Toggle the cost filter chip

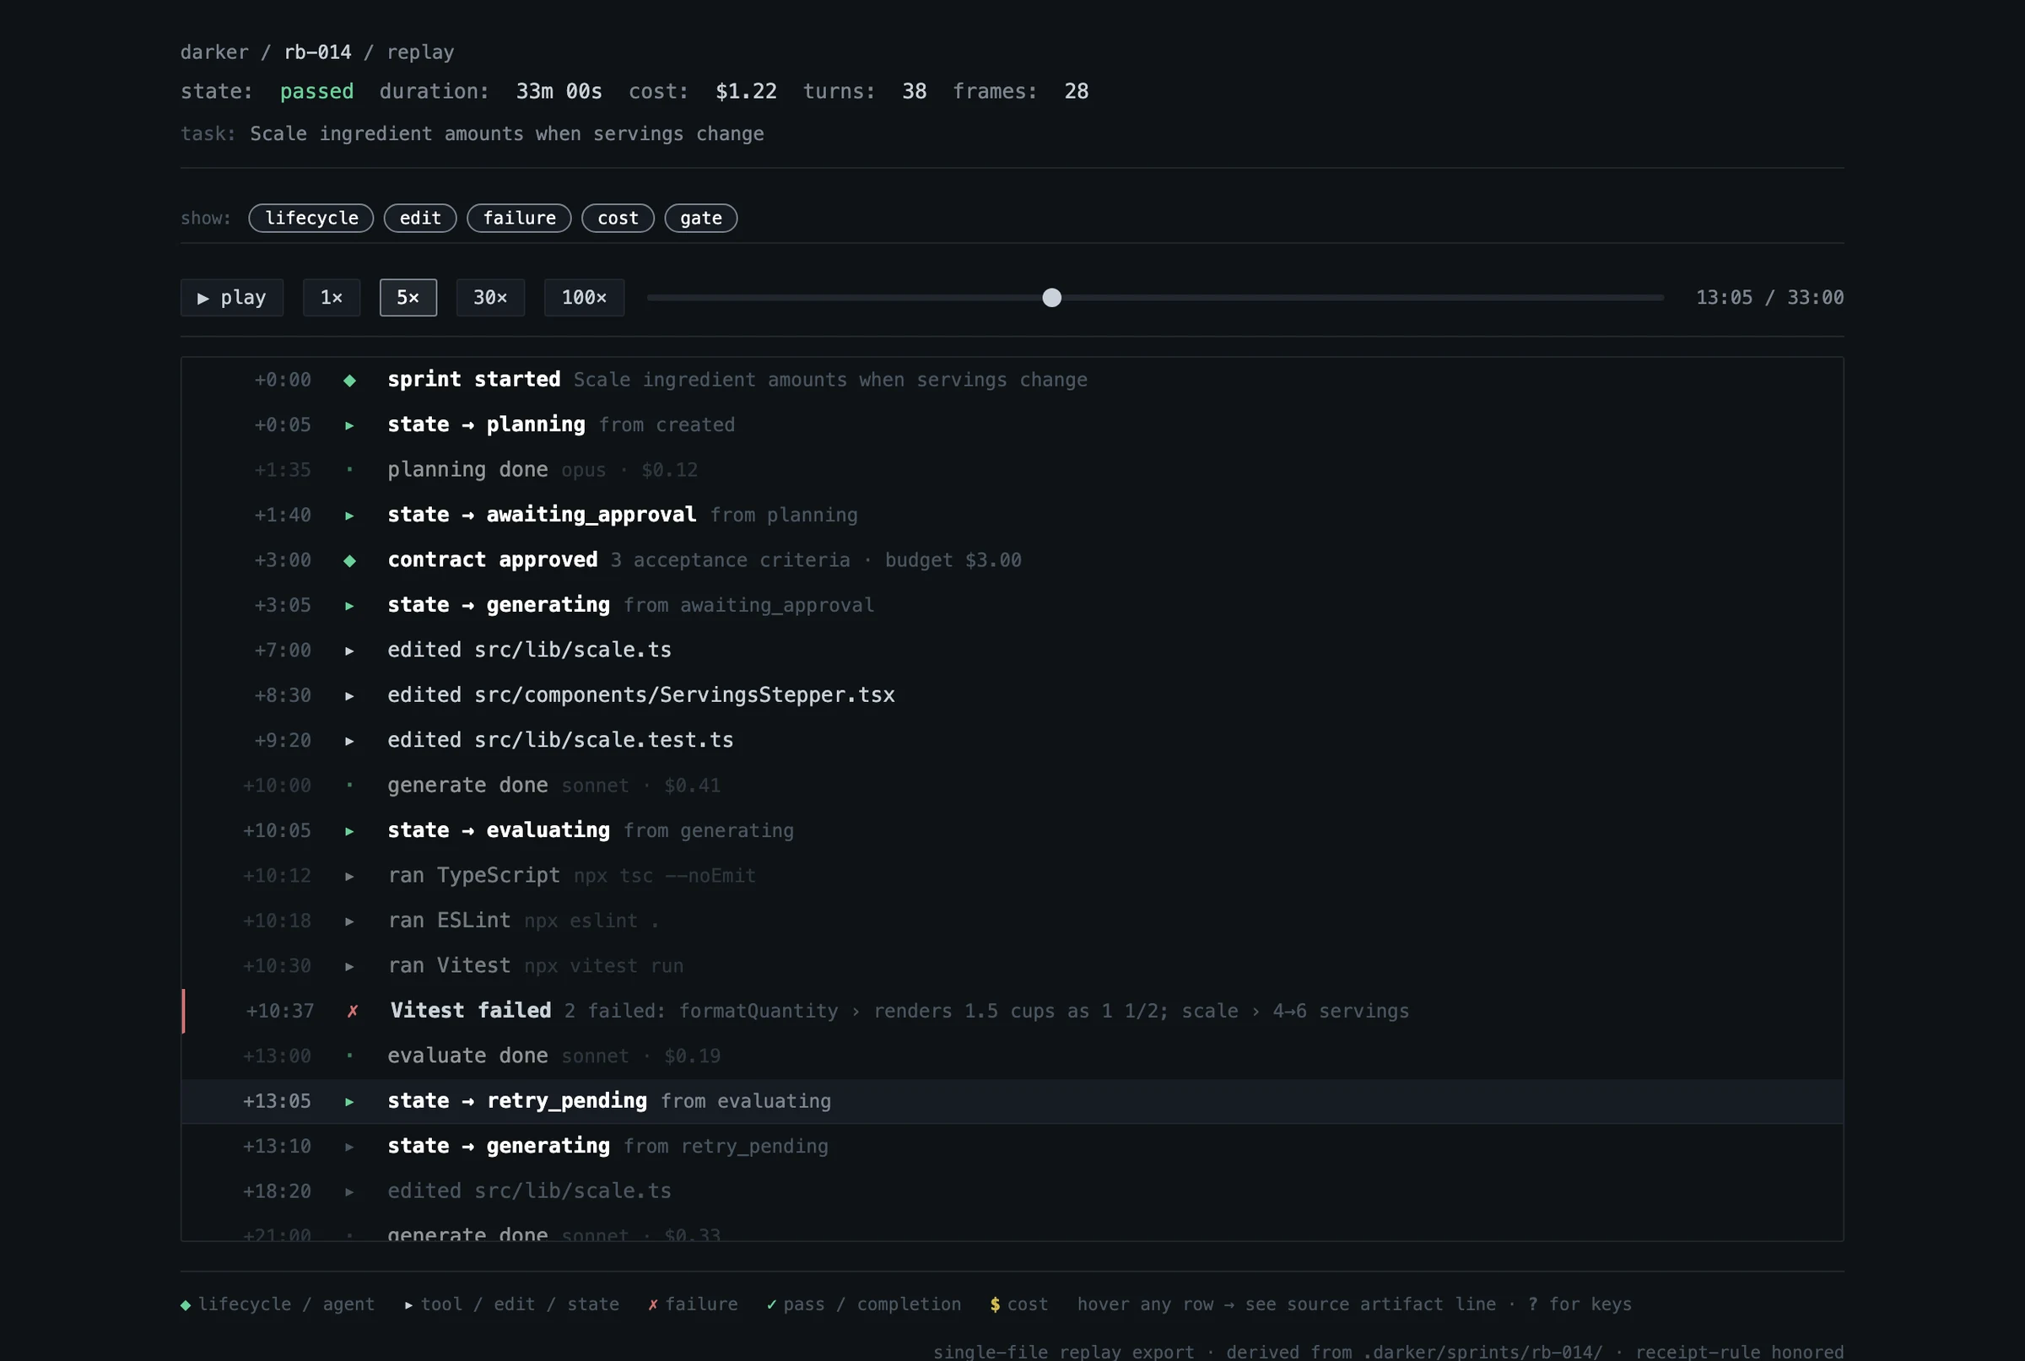coord(618,218)
